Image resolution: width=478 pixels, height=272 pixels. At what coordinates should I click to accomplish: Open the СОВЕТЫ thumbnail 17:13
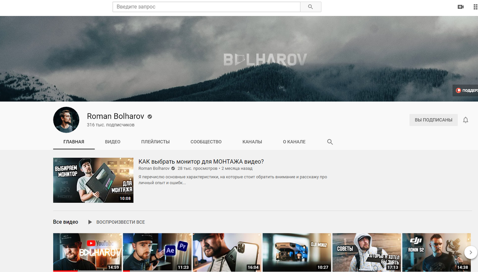pyautogui.click(x=366, y=252)
